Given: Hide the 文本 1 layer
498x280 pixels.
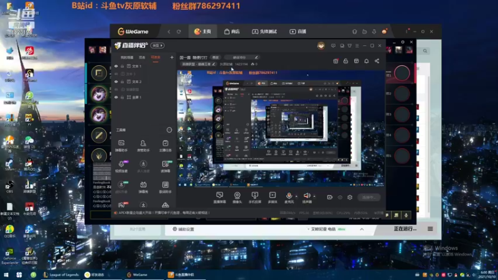Looking at the screenshot, I should point(116,66).
